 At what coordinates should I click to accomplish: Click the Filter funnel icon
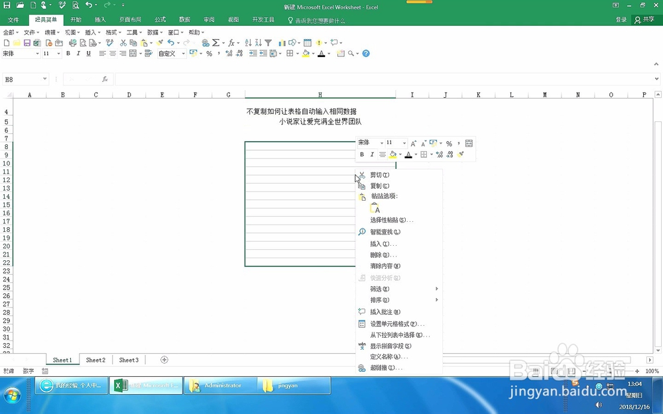click(268, 42)
